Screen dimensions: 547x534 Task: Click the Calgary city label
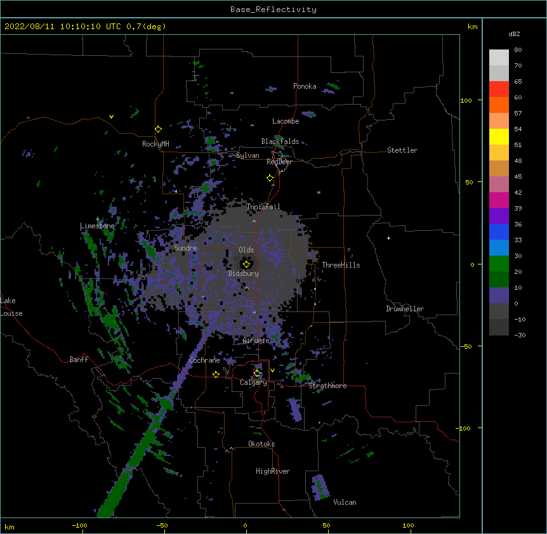[254, 382]
